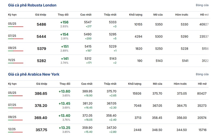Viewport: 215px width, 135px height.
Task: Click the open interest value 80427
Action: point(202,94)
